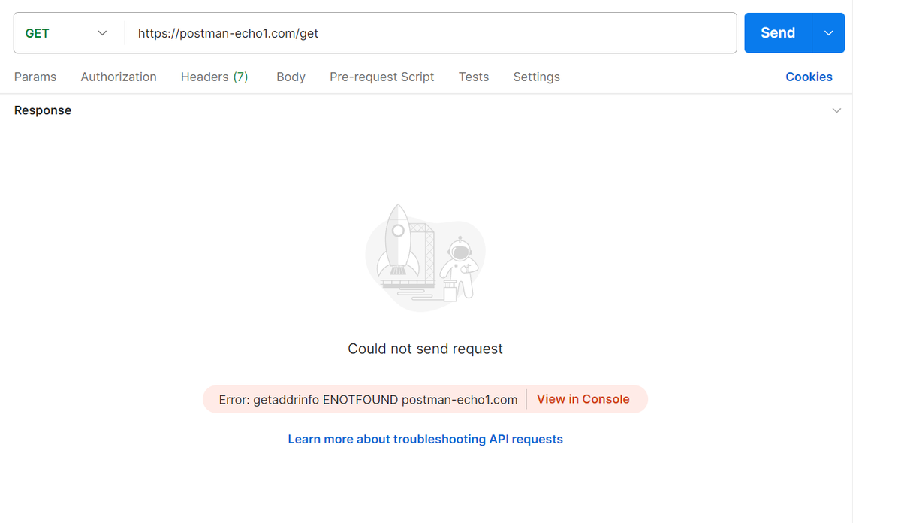Switch to the Params tab

[35, 76]
